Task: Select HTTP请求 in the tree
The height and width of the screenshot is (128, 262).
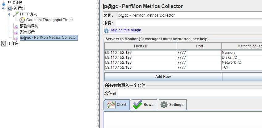Action: pos(28,14)
